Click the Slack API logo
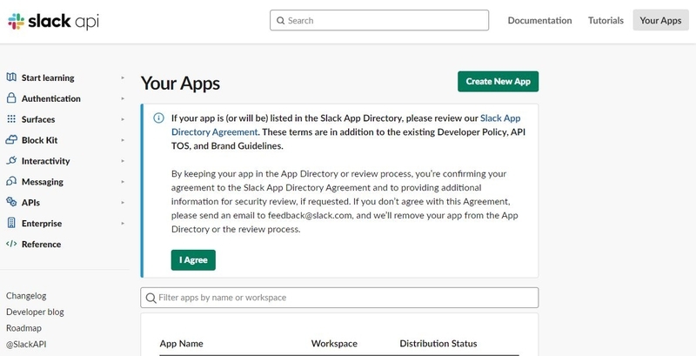 [x=53, y=21]
